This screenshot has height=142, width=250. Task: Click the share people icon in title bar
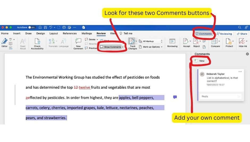pos(247,27)
